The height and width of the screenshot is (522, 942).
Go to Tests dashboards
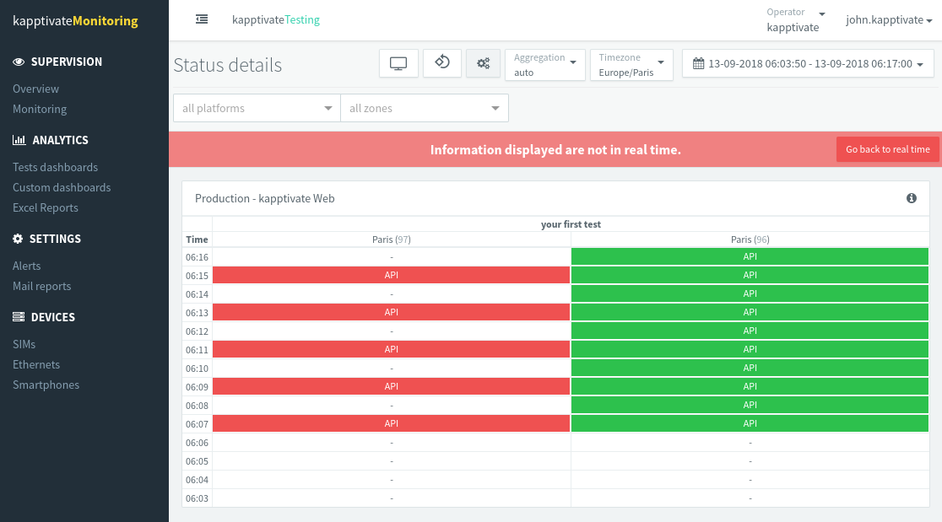click(55, 167)
